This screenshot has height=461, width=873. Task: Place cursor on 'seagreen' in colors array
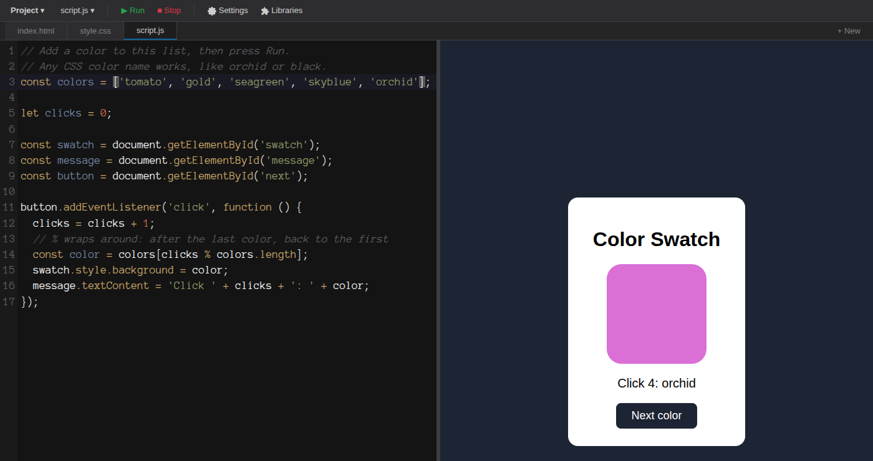(259, 82)
